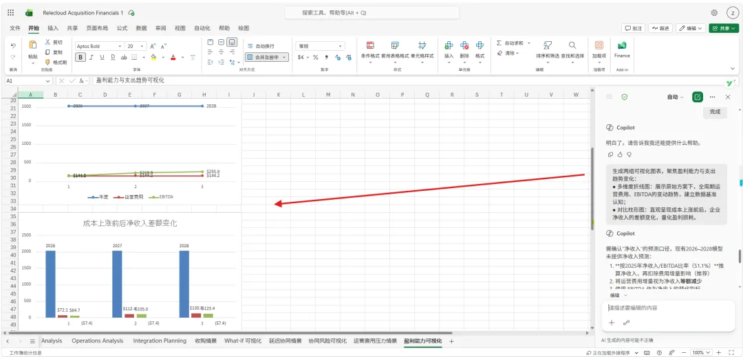743x357 pixels.
Task: Click the Insert cells (插入) icon
Action: coord(449,45)
